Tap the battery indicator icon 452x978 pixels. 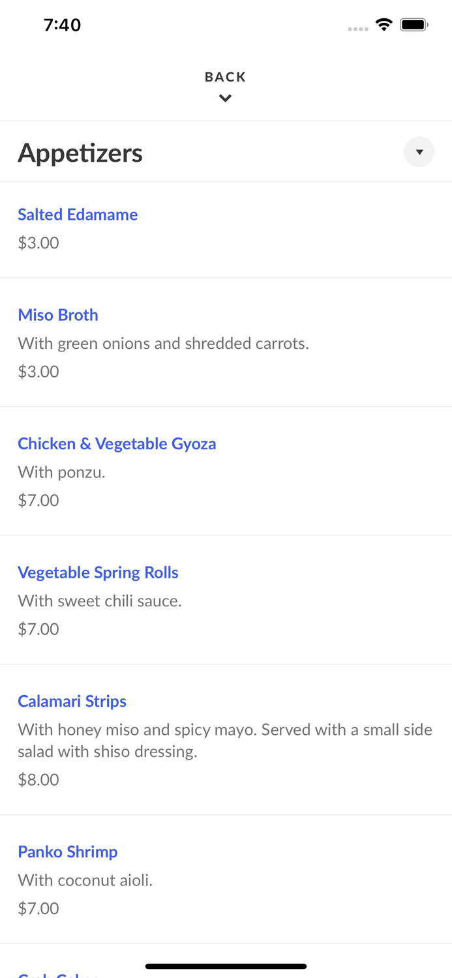(414, 23)
